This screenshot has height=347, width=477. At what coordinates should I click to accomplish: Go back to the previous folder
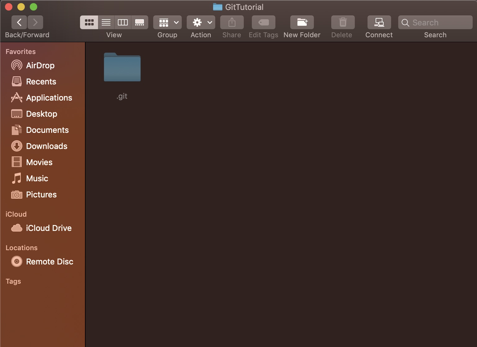point(19,22)
